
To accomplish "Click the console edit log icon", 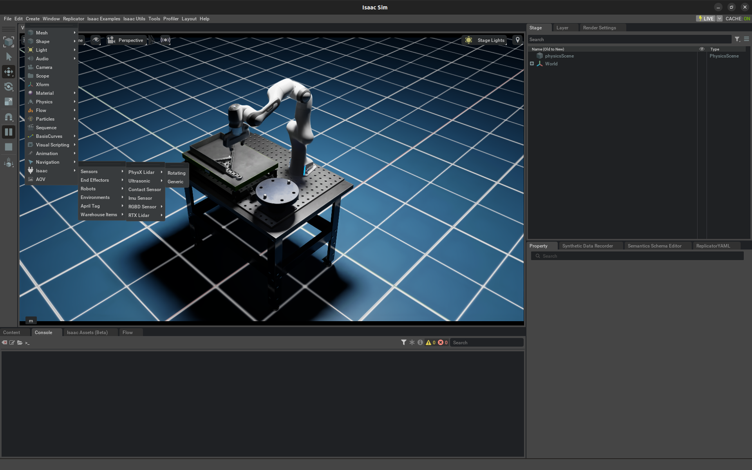I will 12,343.
